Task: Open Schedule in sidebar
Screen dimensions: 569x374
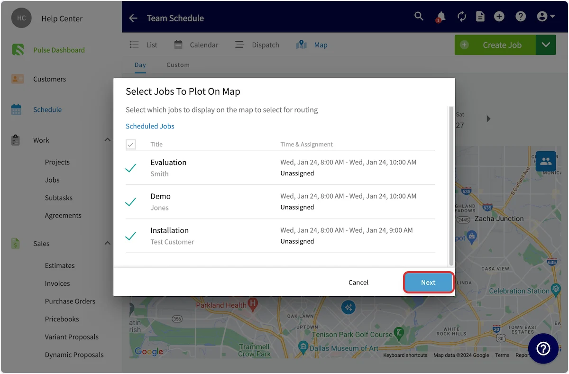Action: [47, 109]
